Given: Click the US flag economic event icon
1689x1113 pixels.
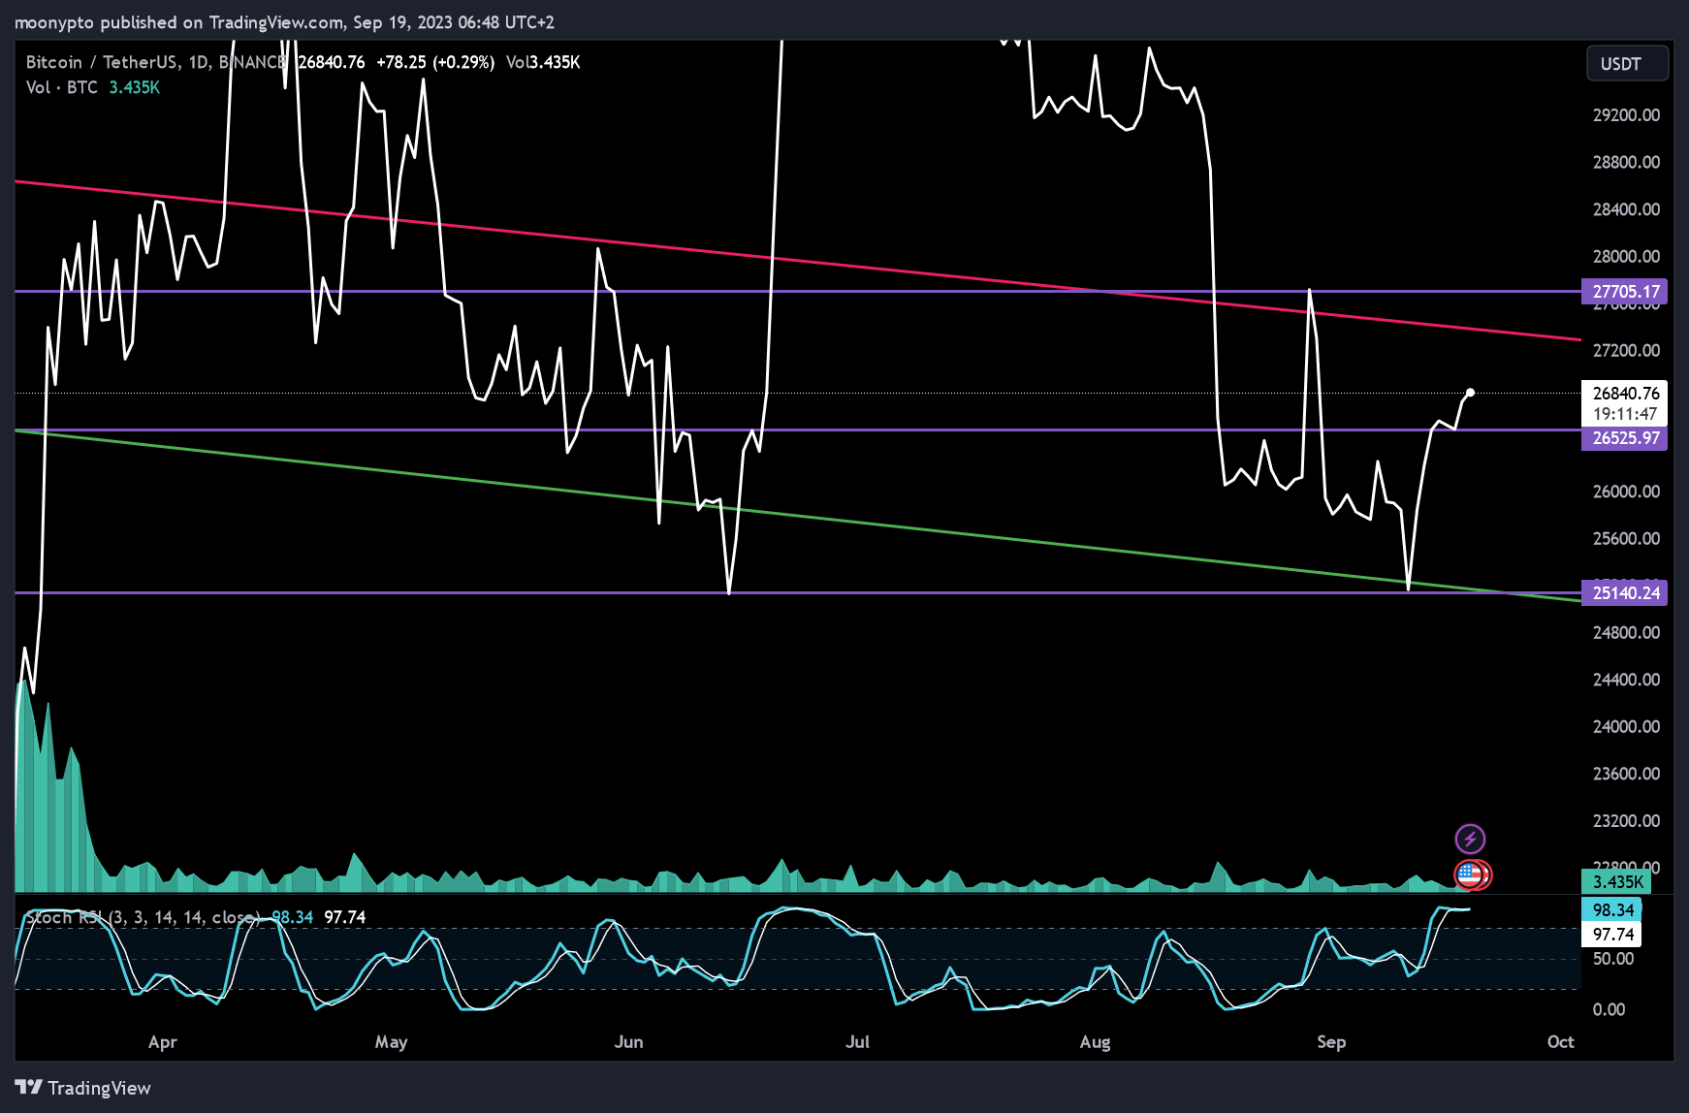Looking at the screenshot, I should point(1470,874).
